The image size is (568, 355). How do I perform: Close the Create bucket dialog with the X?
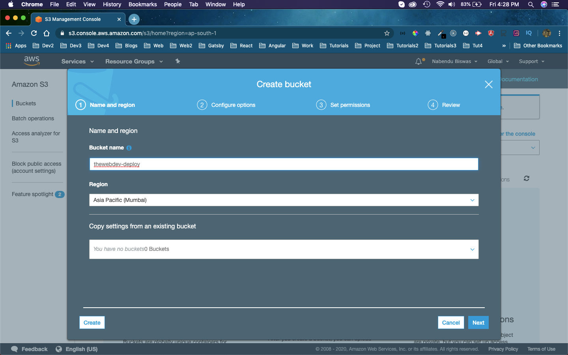[x=488, y=84]
